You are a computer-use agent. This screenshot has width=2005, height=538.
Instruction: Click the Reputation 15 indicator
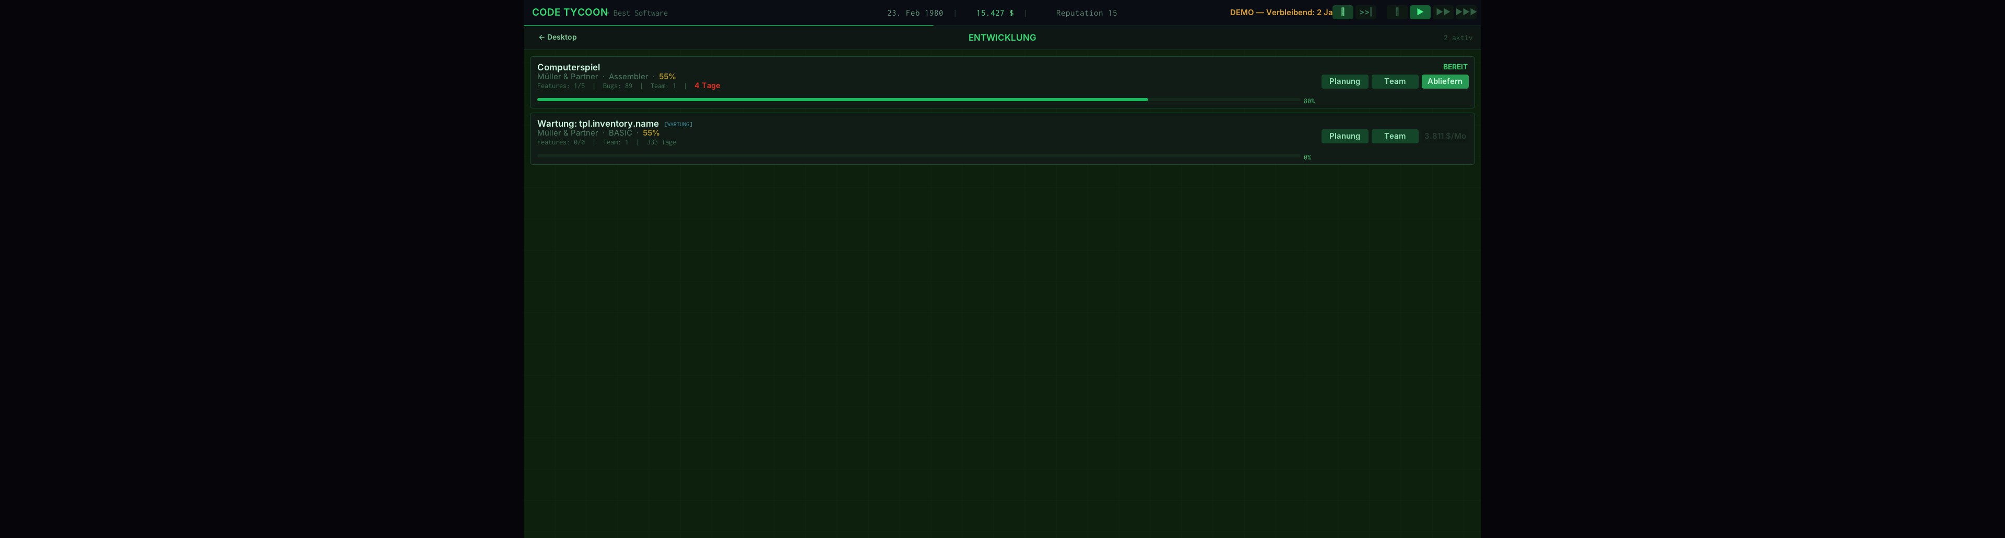(1086, 13)
